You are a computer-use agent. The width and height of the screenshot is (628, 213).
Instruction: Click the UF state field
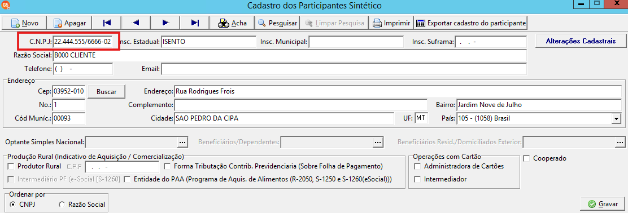click(421, 118)
